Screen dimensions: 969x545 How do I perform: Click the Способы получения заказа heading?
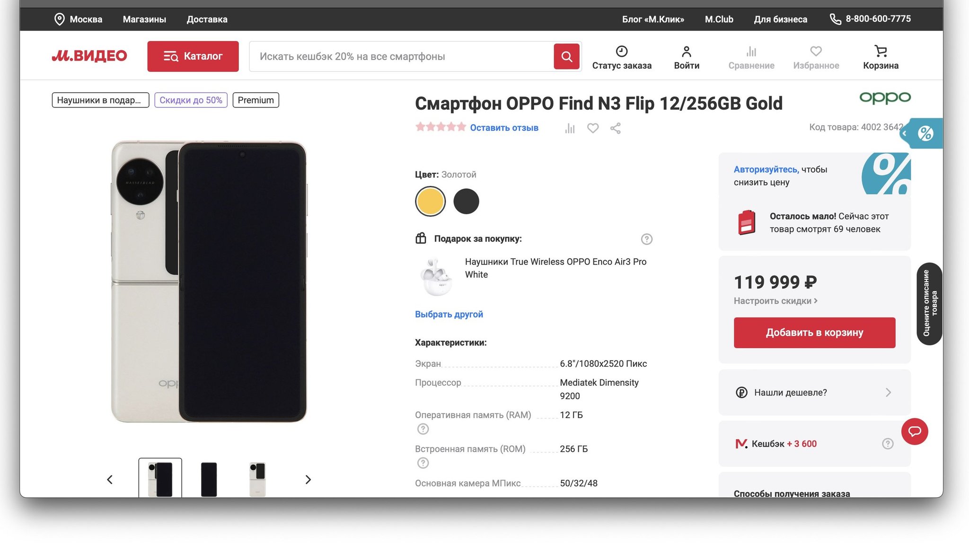[792, 493]
